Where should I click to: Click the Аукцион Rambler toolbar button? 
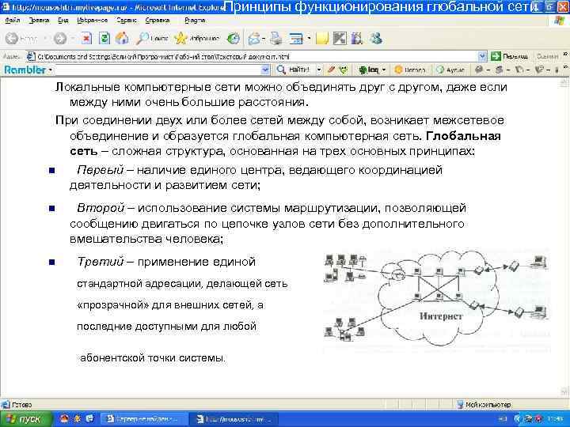[x=450, y=70]
